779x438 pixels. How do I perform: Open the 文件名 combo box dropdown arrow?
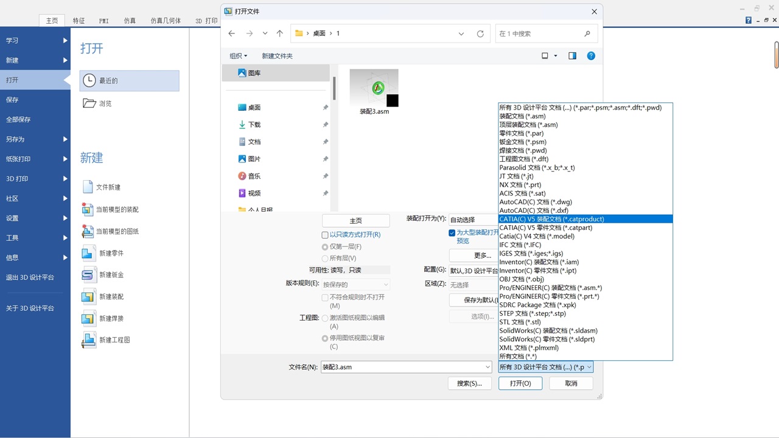(x=487, y=367)
